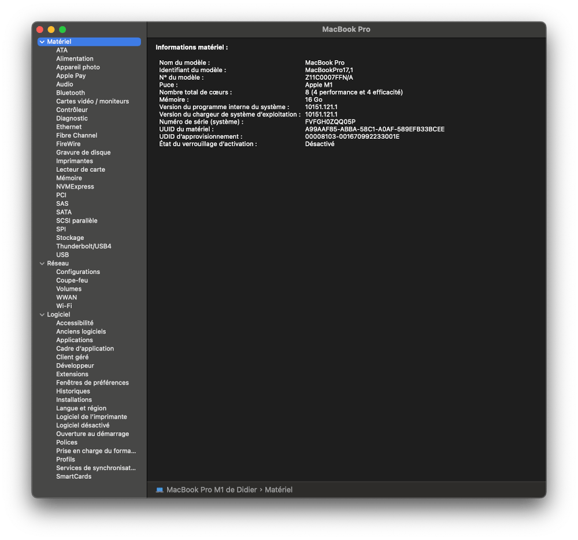Open the Diagnostic entry
This screenshot has height=540, width=578.
click(72, 119)
